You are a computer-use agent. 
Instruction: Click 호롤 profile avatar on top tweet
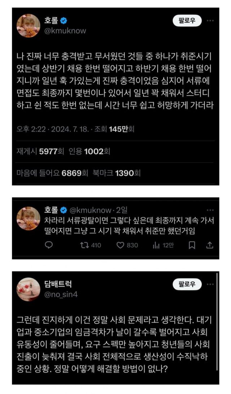coord(29,26)
